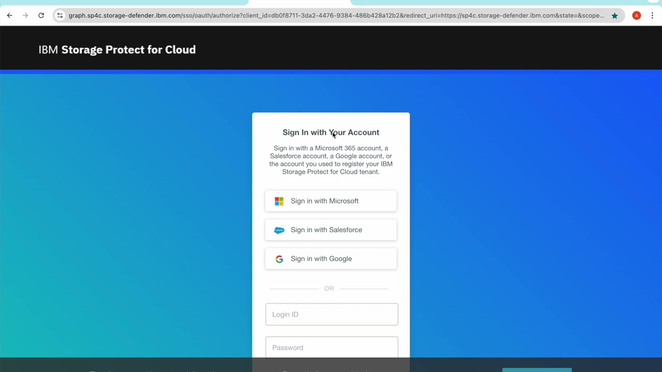
Task: Open site information icon in address bar
Action: pos(60,16)
